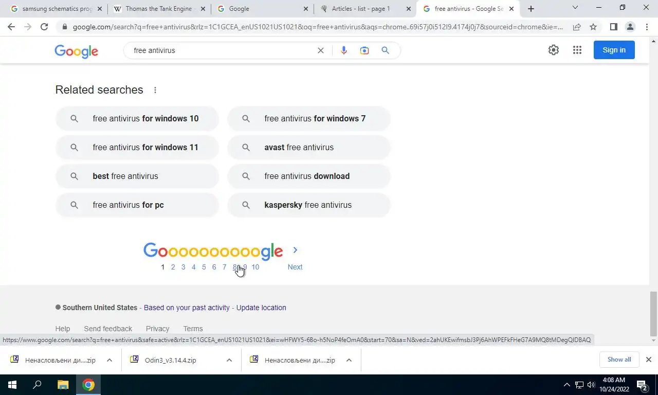
Task: Expand options for Odin3_v3.14.4.zip download
Action: pyautogui.click(x=229, y=360)
